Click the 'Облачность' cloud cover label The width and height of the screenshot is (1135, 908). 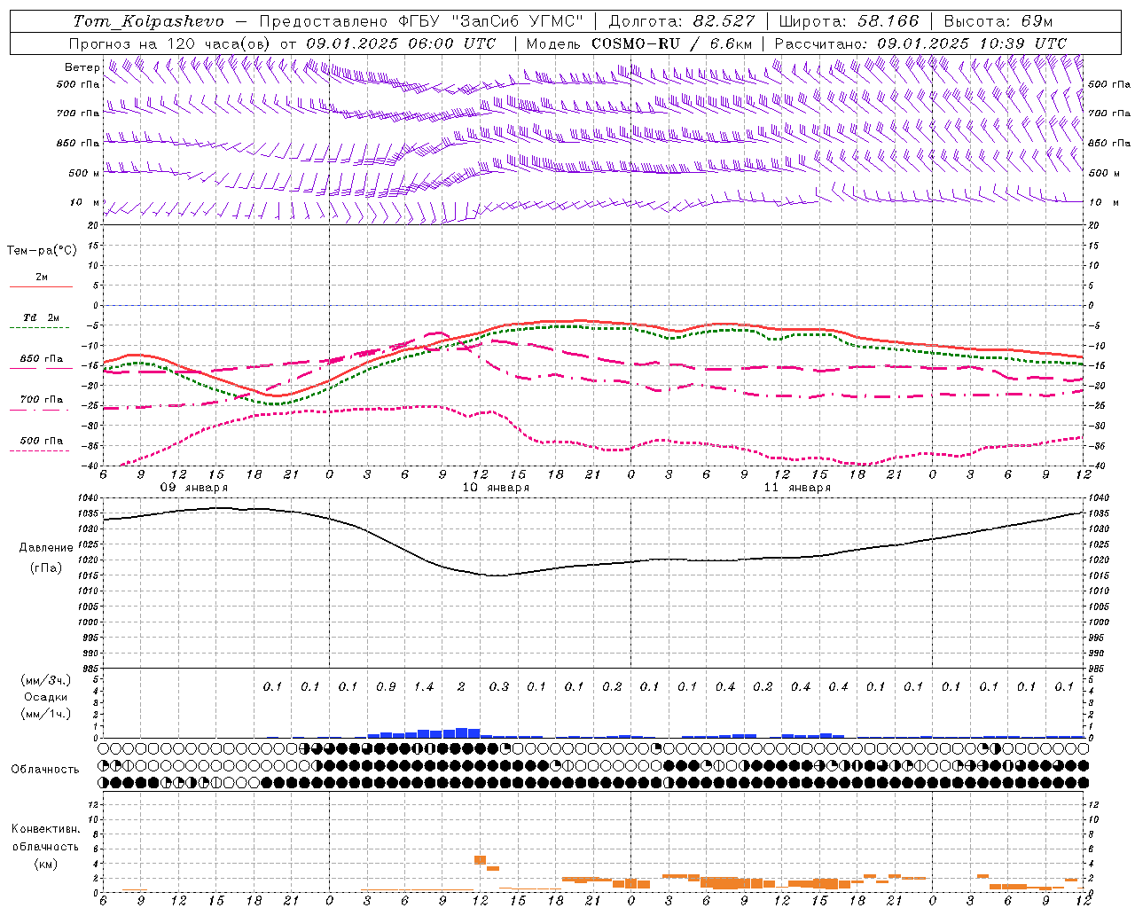45,769
